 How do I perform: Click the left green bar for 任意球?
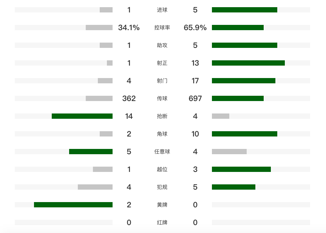click(91, 152)
